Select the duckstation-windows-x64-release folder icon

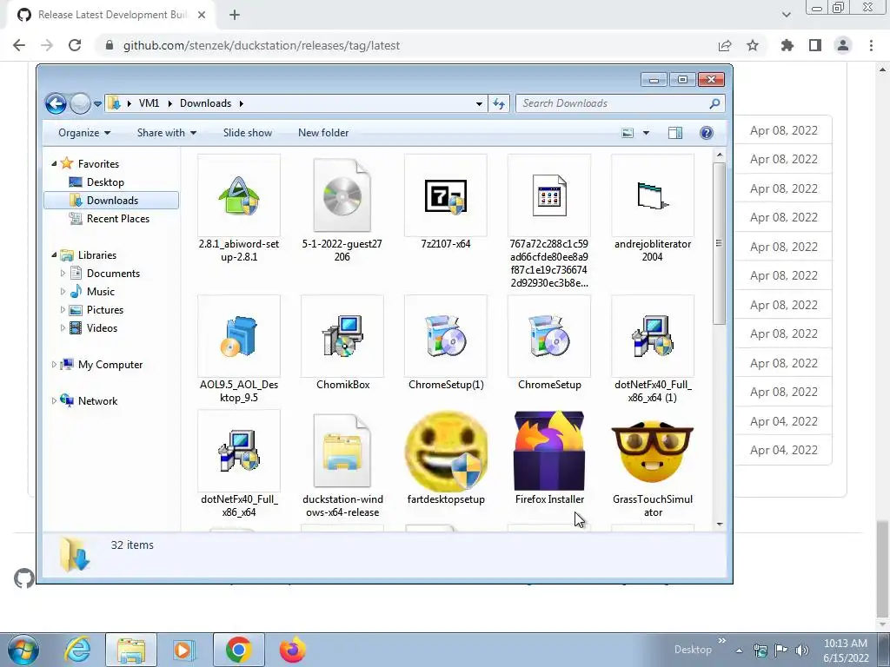click(x=342, y=451)
